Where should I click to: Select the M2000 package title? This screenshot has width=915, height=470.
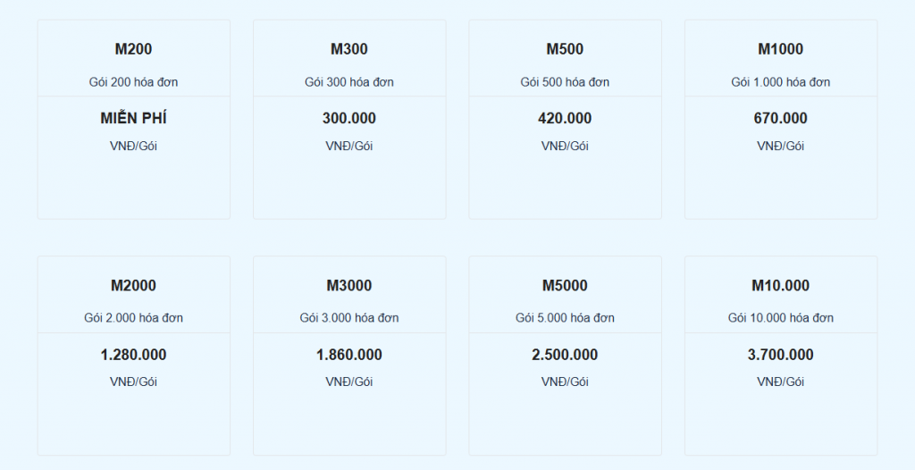coord(134,286)
